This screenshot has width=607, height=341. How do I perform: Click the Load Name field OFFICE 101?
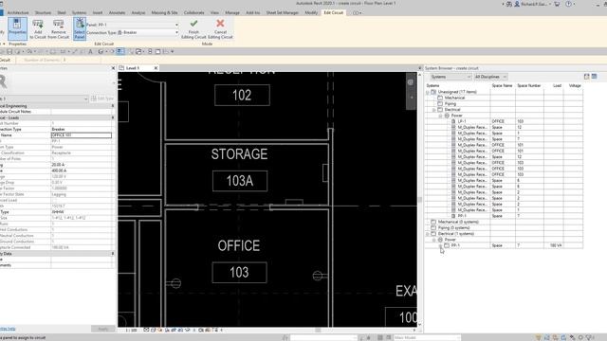coord(82,135)
